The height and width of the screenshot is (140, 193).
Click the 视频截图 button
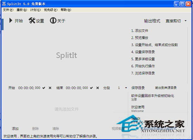[118, 129]
